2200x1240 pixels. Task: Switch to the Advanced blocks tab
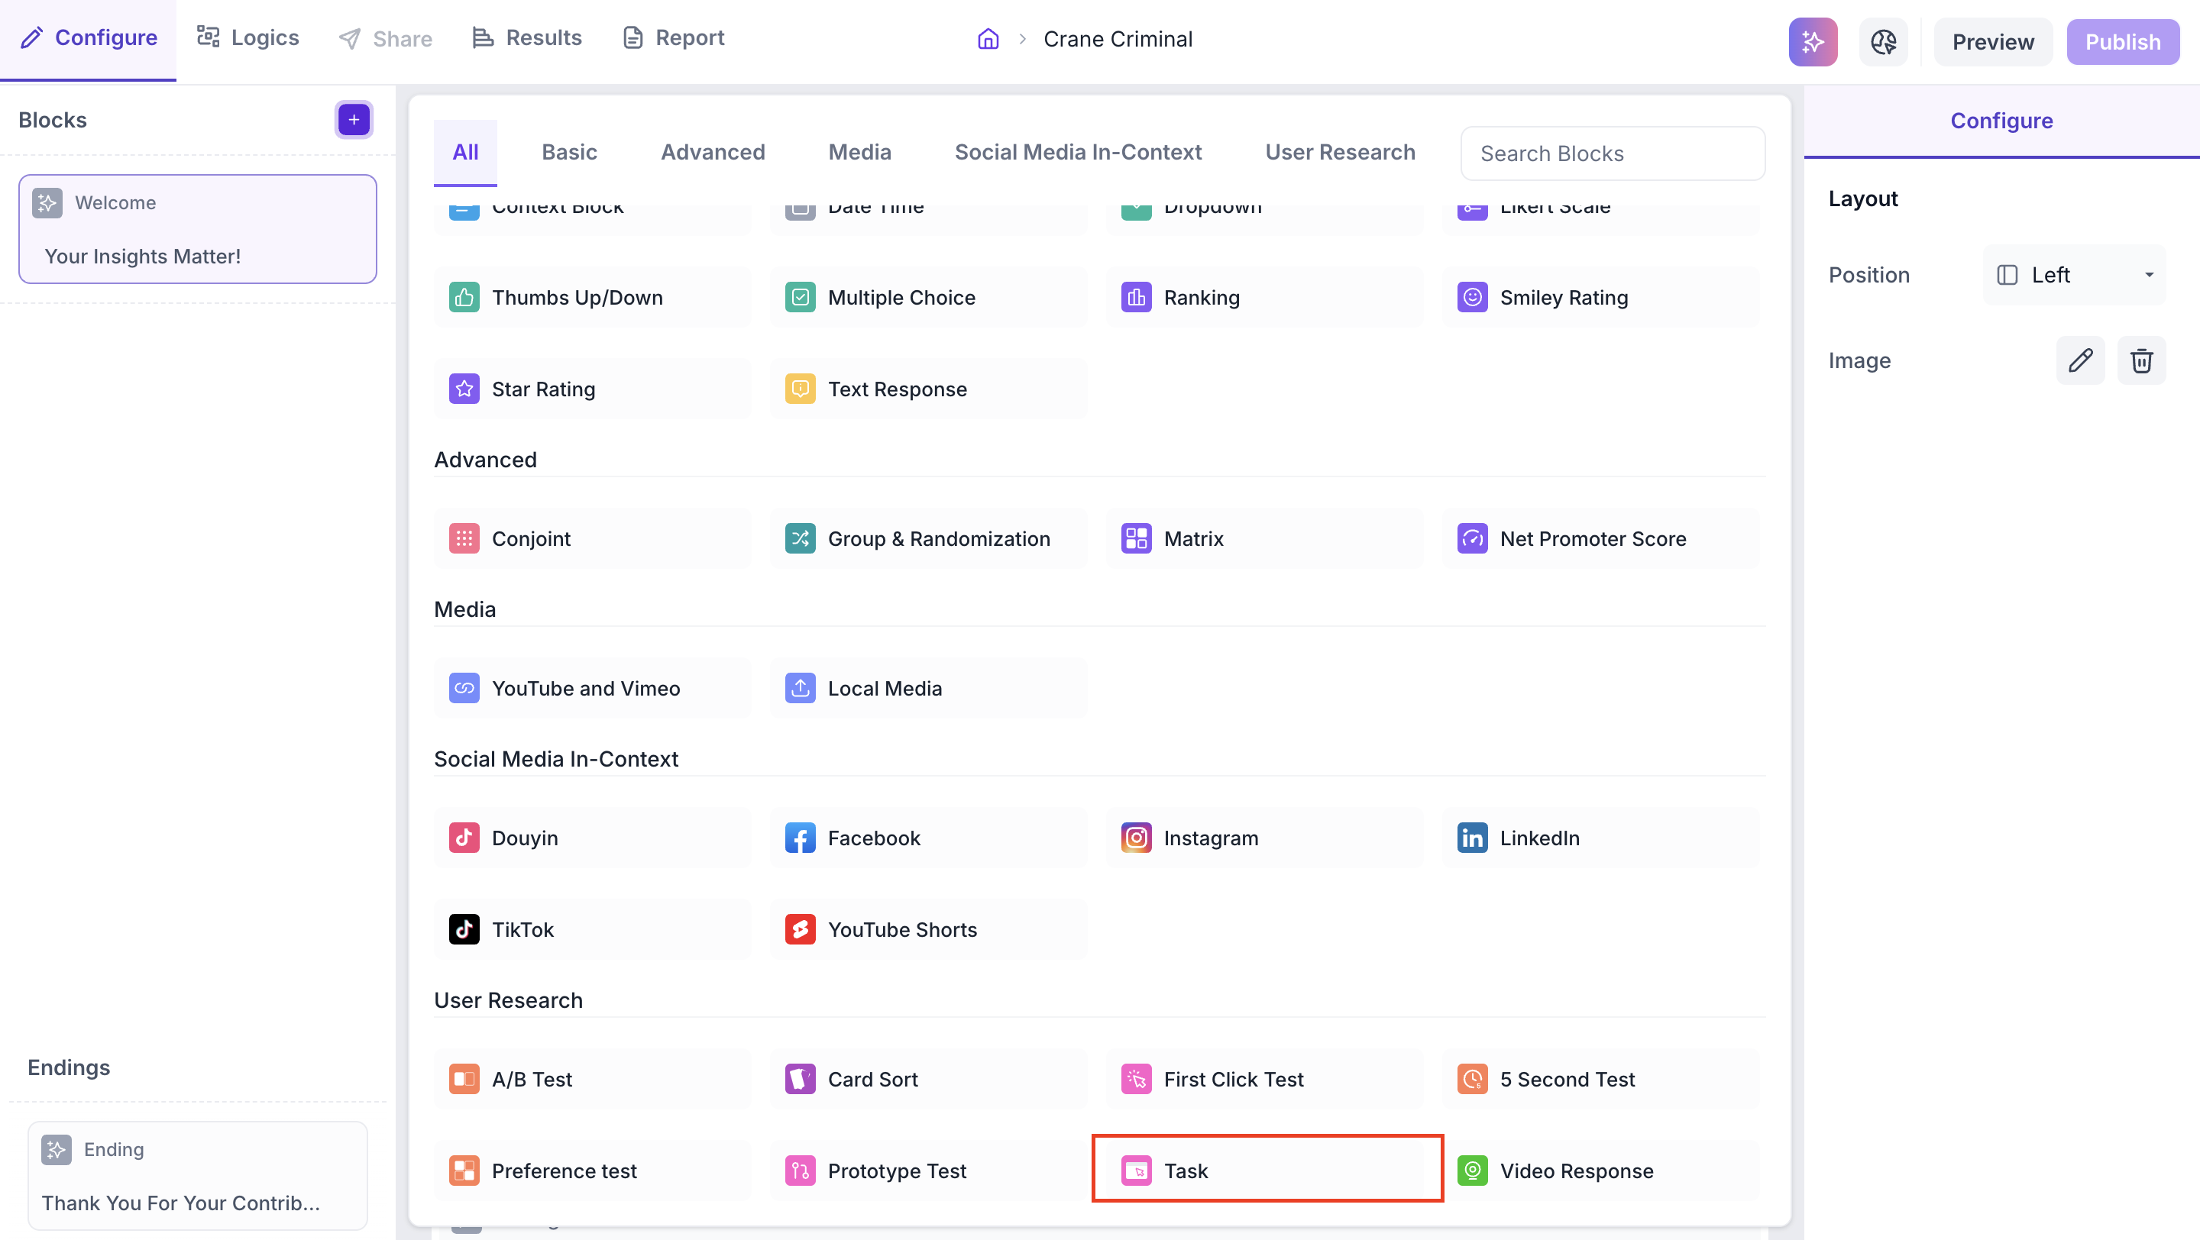tap(712, 152)
